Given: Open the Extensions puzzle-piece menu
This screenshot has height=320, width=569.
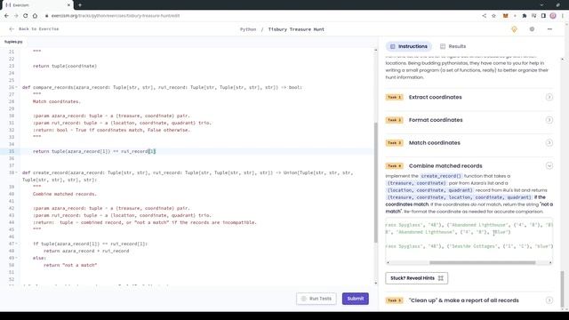Looking at the screenshot, I should point(524,16).
